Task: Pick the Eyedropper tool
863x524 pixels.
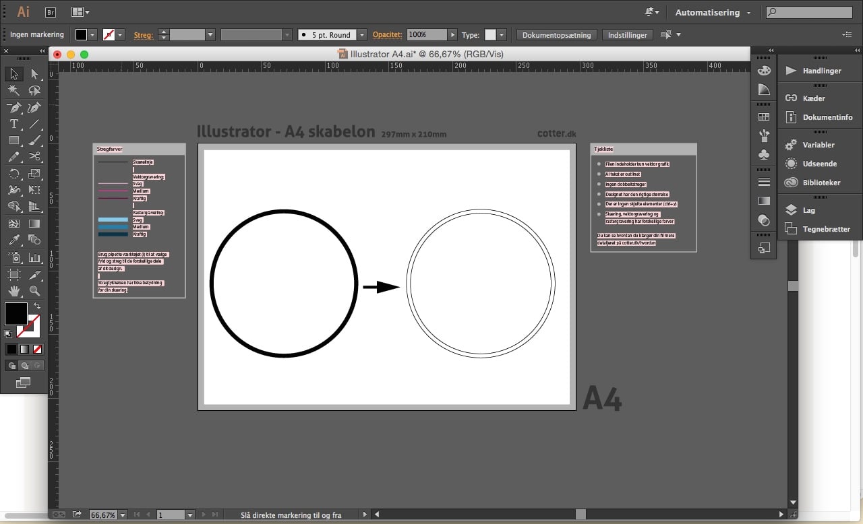Action: pos(13,240)
